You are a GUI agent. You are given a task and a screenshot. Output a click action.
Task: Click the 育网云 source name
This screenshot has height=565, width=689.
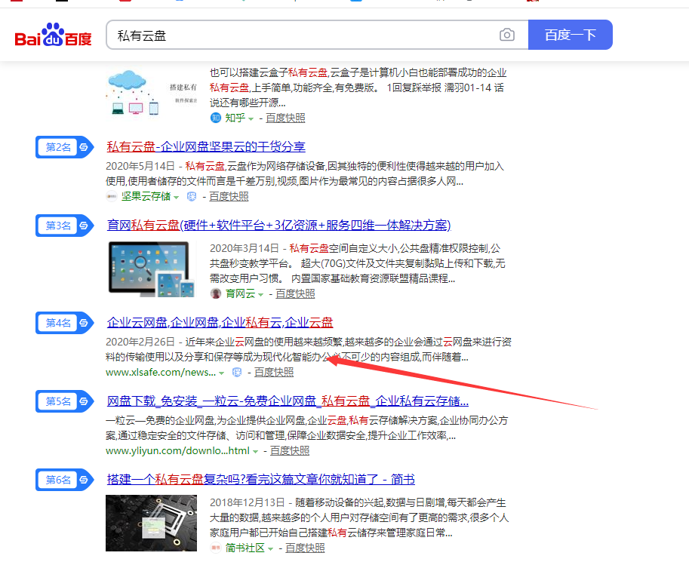(241, 293)
